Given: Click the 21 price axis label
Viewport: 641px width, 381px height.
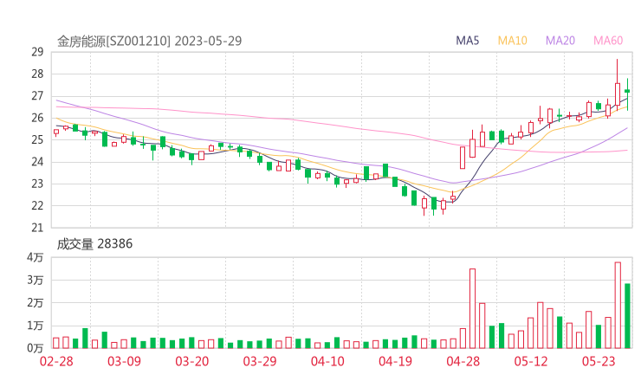Looking at the screenshot, I should (x=37, y=228).
